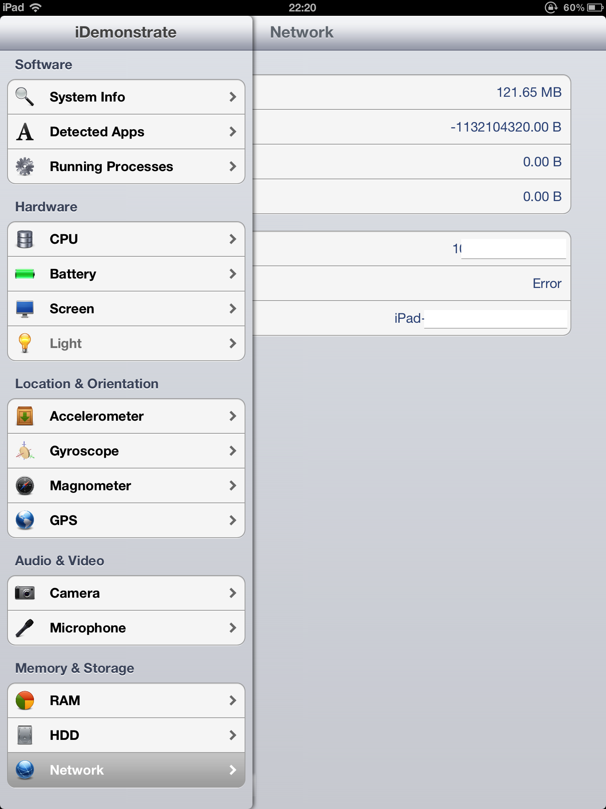Select the 121.65 MB value row
This screenshot has width=606, height=809.
click(x=411, y=92)
